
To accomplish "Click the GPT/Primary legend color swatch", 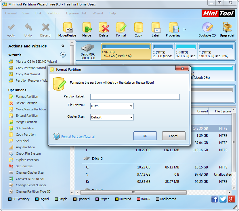I will tap(10, 199).
